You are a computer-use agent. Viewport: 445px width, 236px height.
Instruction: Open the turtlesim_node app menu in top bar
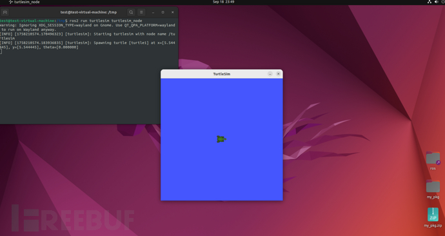click(x=25, y=2)
